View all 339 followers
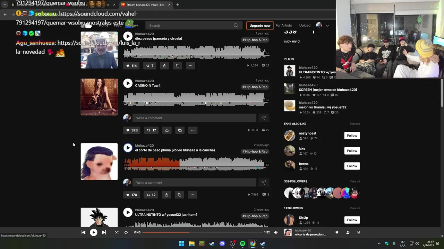 coord(355,182)
